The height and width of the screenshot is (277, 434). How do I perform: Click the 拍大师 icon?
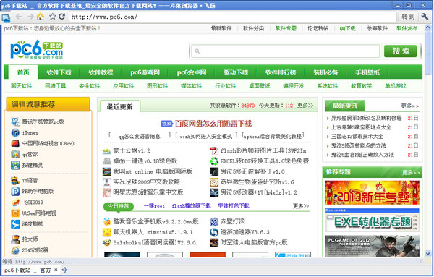coord(15,239)
